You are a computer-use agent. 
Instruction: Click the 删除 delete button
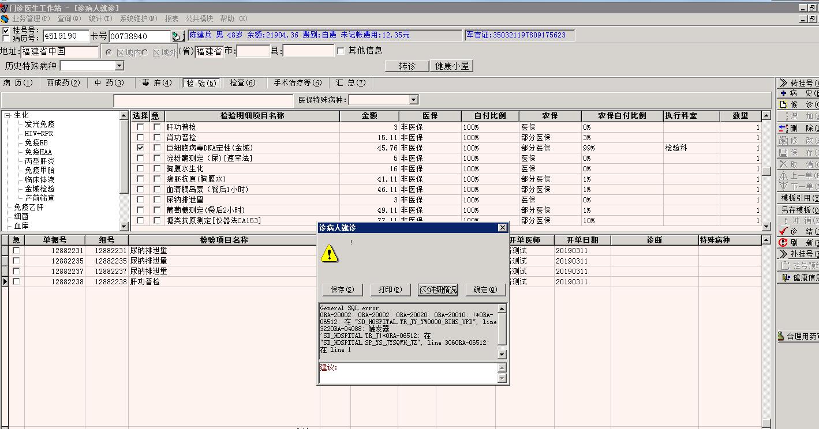coord(798,128)
